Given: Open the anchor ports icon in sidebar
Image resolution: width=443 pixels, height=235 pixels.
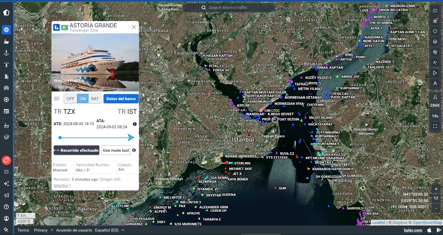Looking at the screenshot, I should pyautogui.click(x=6, y=53).
